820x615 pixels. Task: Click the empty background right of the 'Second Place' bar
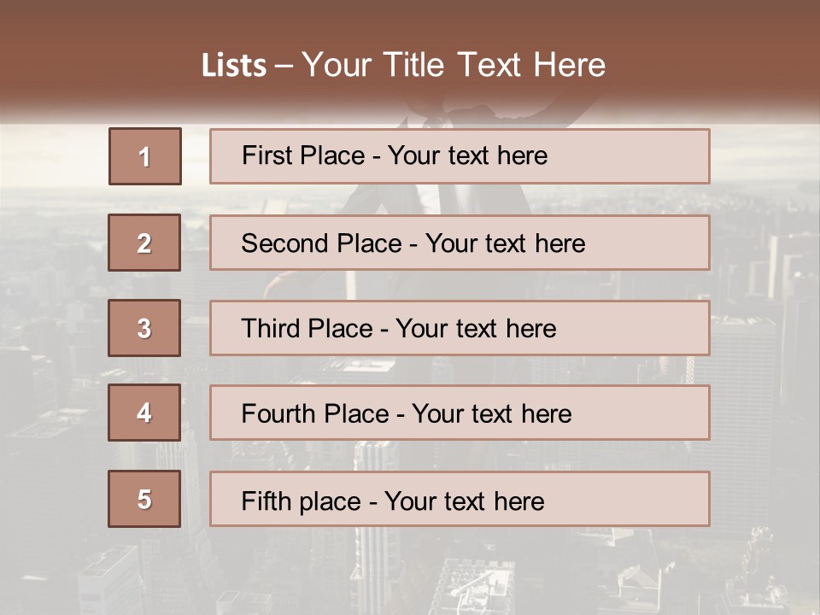click(x=764, y=243)
